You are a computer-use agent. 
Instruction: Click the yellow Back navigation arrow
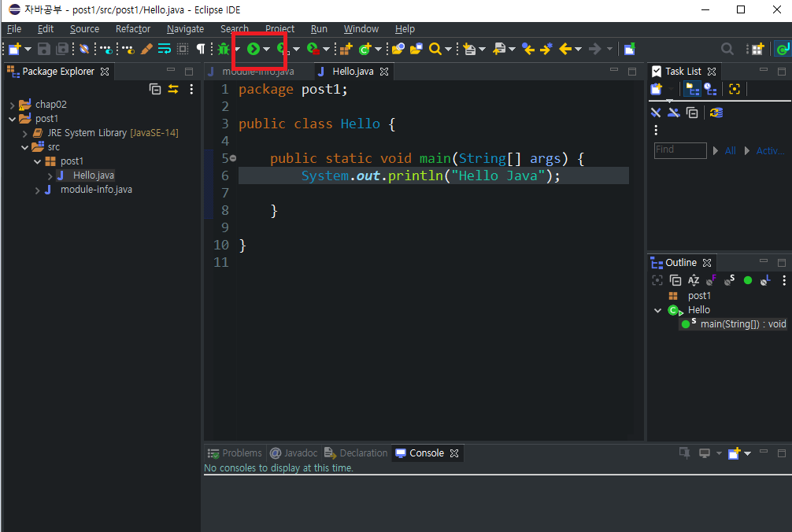click(x=565, y=49)
